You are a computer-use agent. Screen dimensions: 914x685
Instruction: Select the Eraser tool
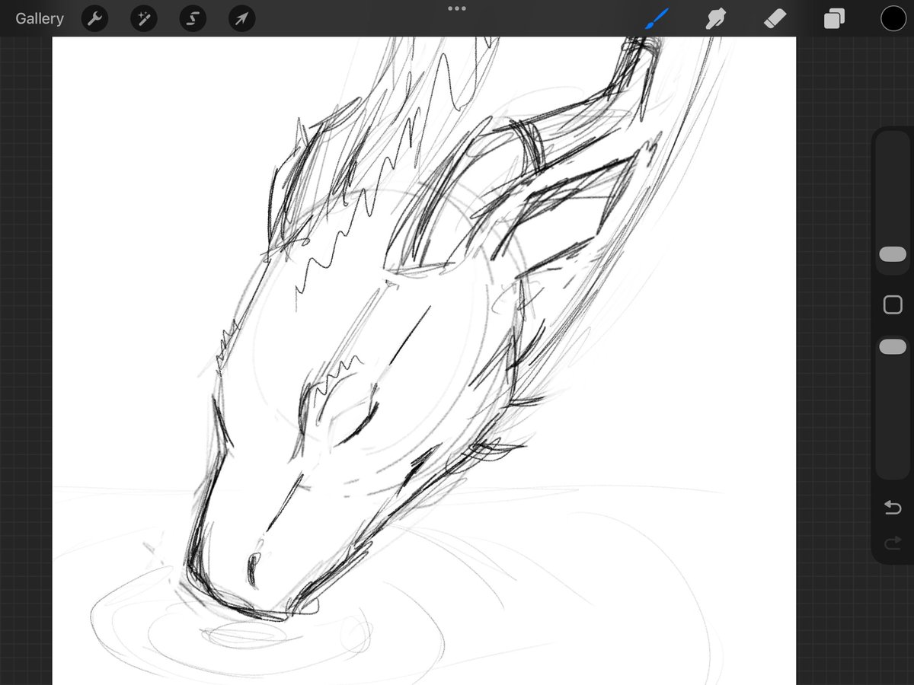[x=775, y=19]
